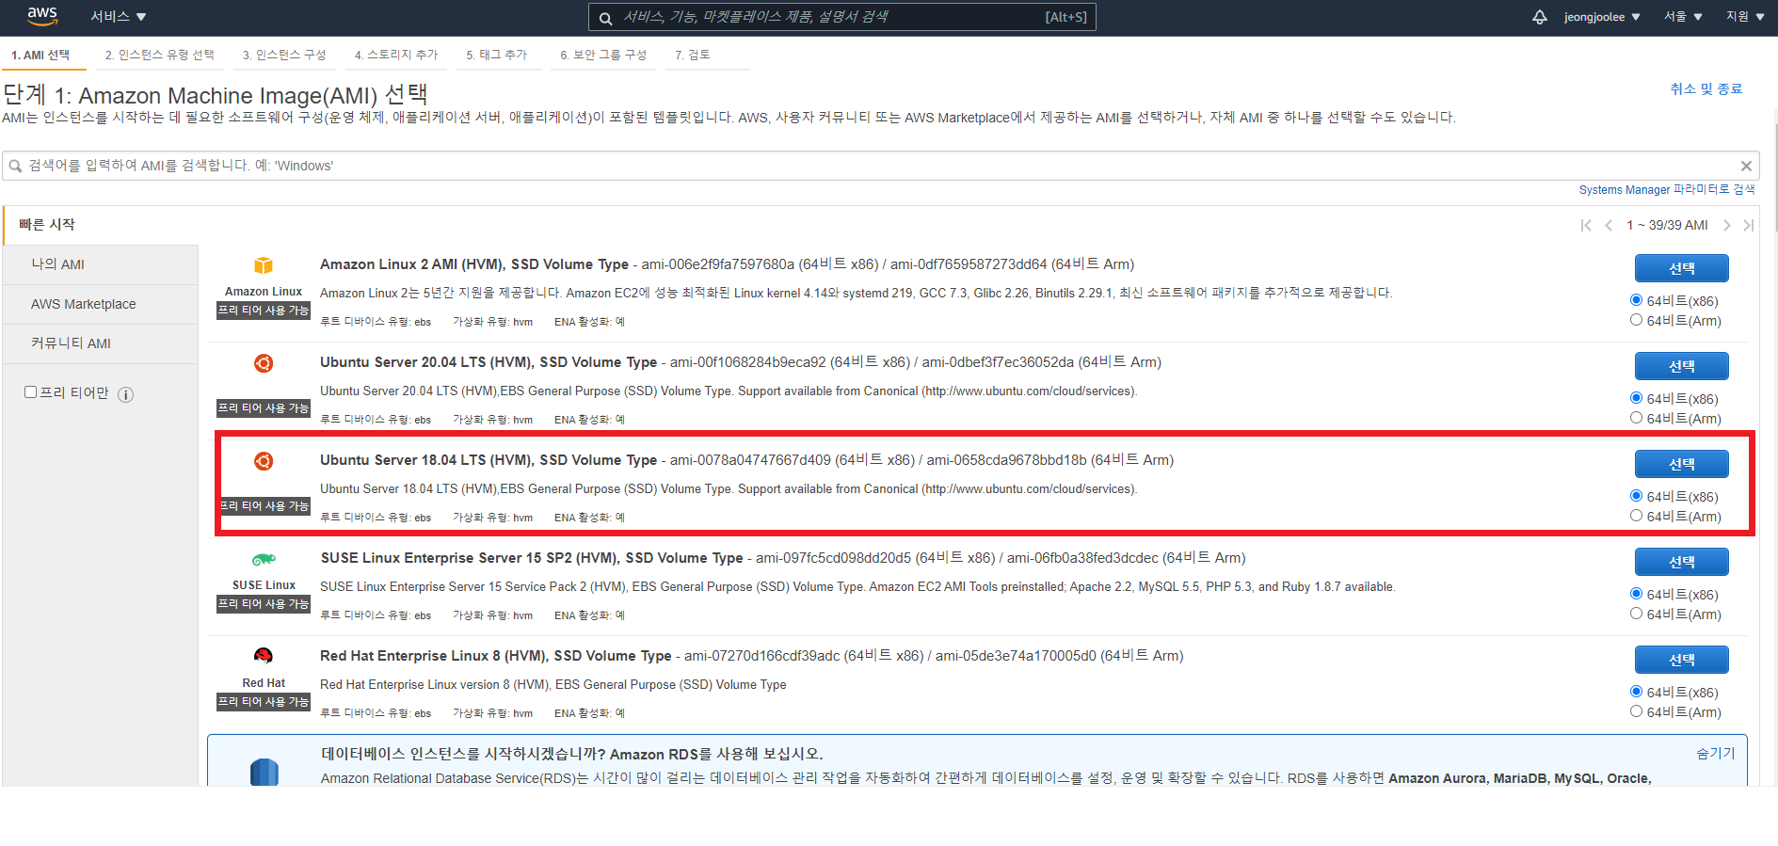Screen dimensions: 1778x846
Task: Focus the top services search bar
Action: pyautogui.click(x=842, y=17)
